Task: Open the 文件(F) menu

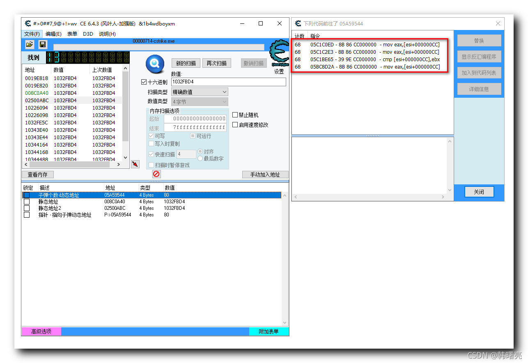Action: [x=32, y=34]
